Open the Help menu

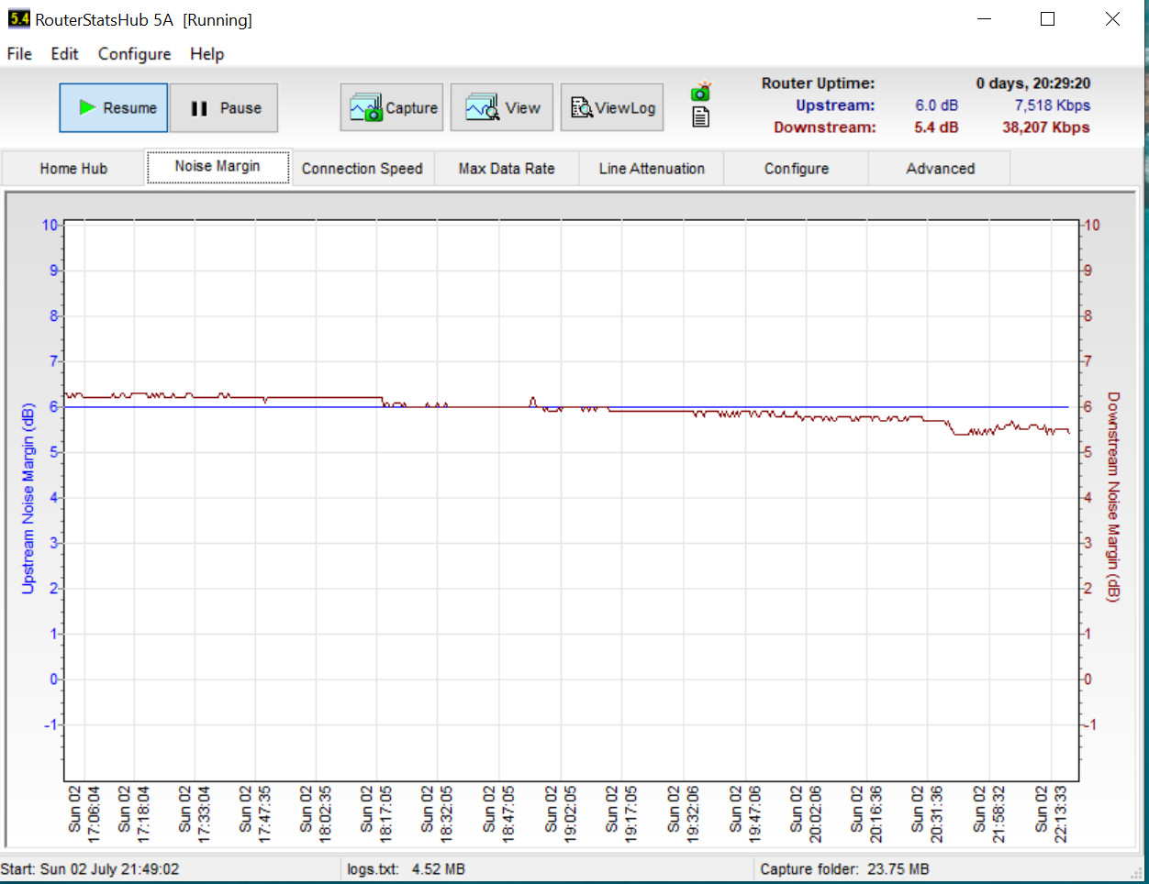[x=206, y=54]
